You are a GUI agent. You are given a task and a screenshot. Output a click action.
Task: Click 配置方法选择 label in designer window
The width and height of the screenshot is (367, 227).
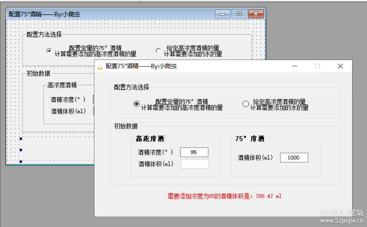click(44, 35)
